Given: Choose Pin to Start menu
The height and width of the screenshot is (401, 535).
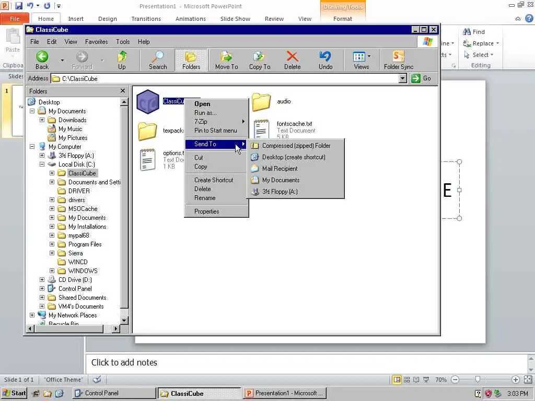Looking at the screenshot, I should pyautogui.click(x=216, y=131).
